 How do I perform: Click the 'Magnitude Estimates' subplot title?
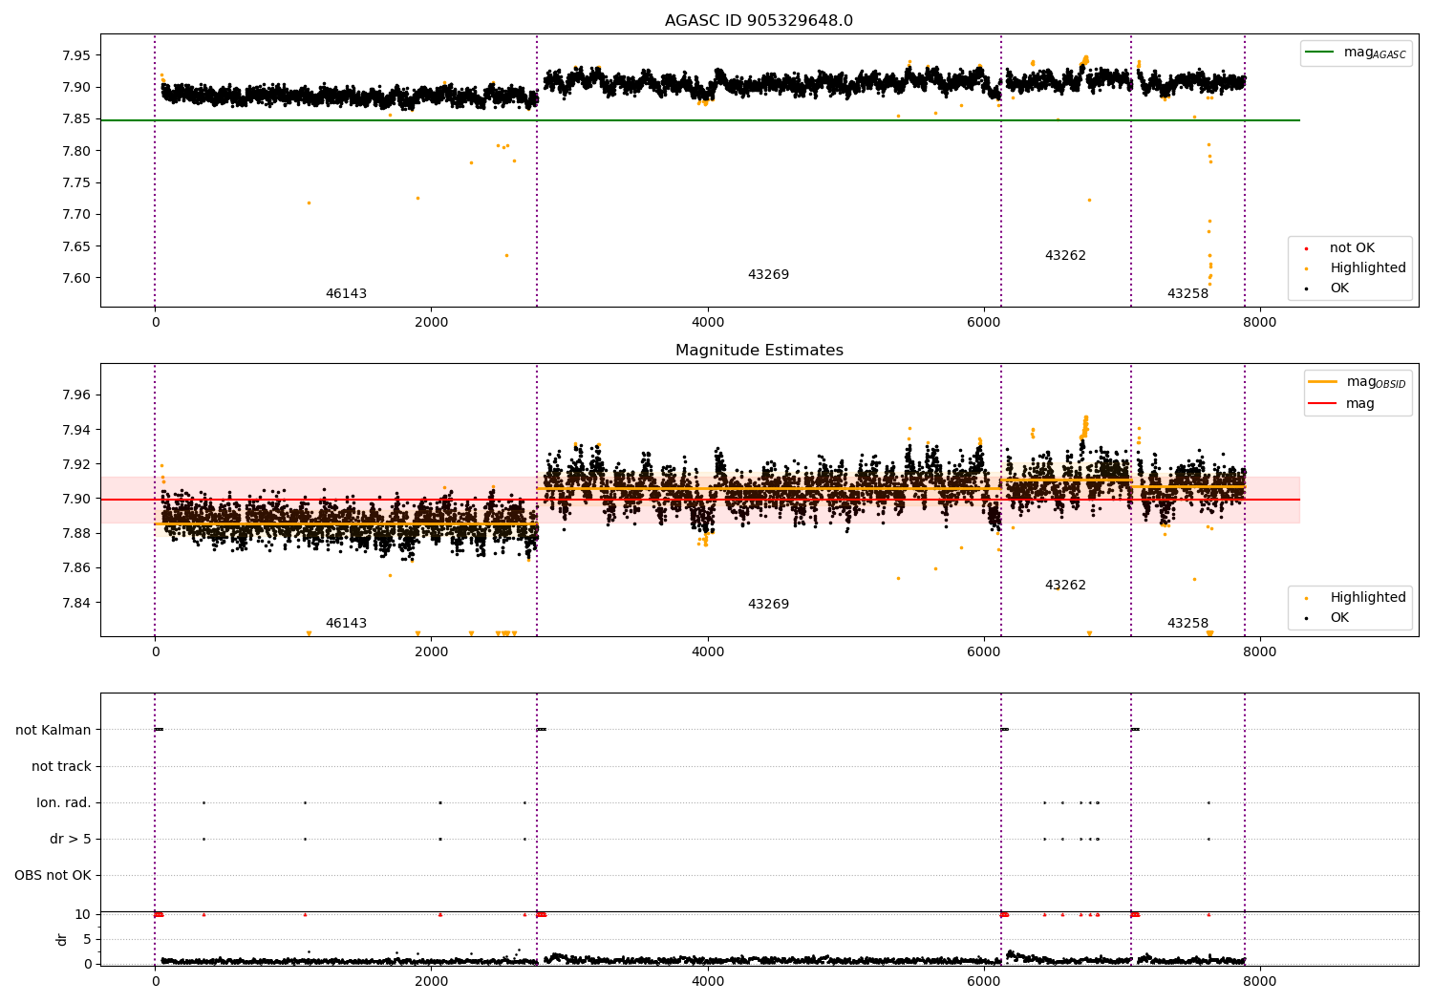(x=759, y=351)
